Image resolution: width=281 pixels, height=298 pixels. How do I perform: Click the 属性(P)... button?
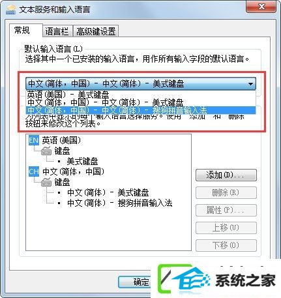[x=226, y=210]
